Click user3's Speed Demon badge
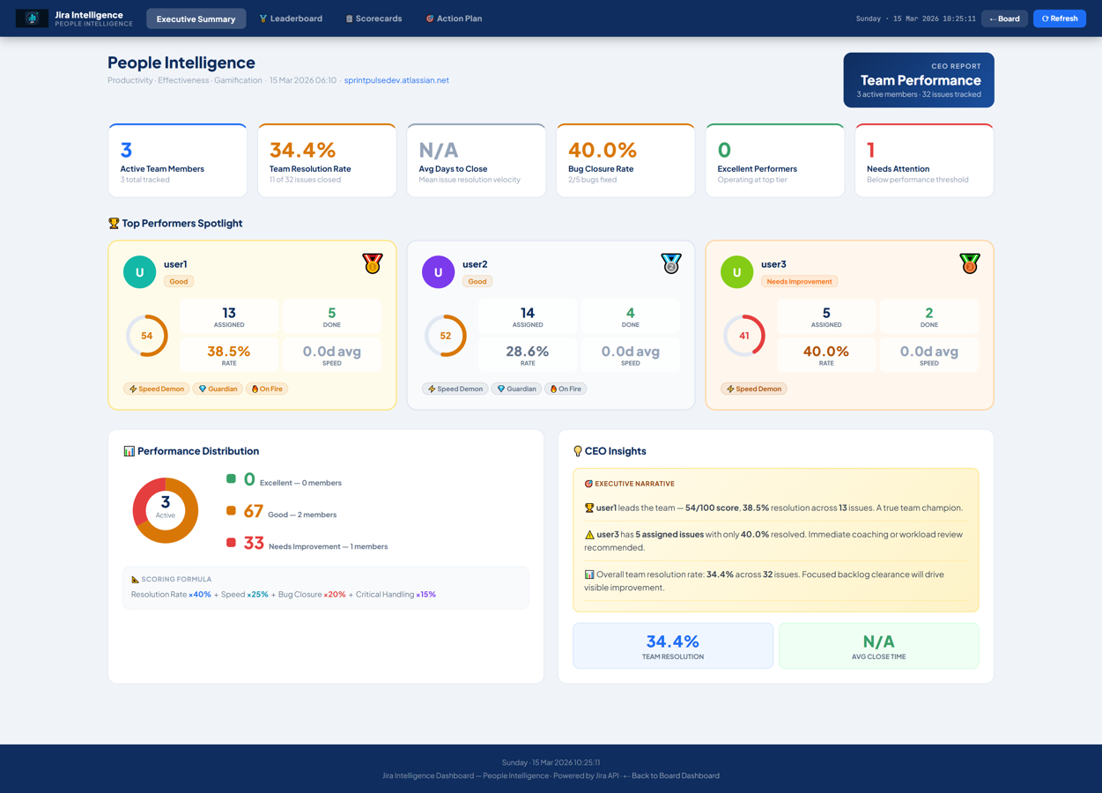Image resolution: width=1102 pixels, height=793 pixels. pos(754,389)
